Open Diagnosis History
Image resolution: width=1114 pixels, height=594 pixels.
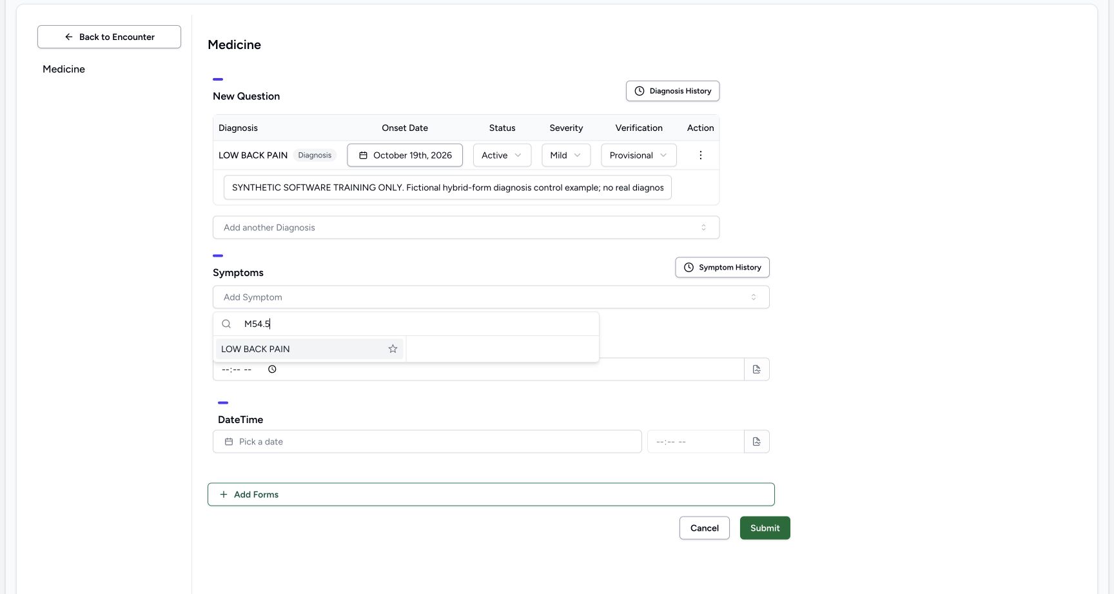672,91
